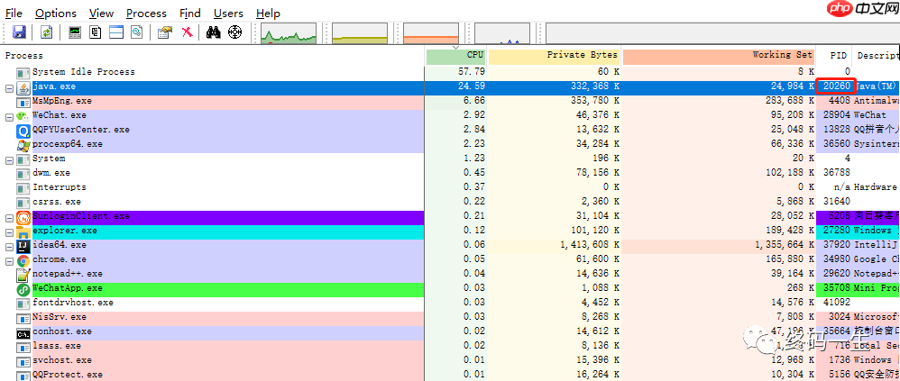Open the Properties toolbar icon
The image size is (900, 381).
[164, 32]
